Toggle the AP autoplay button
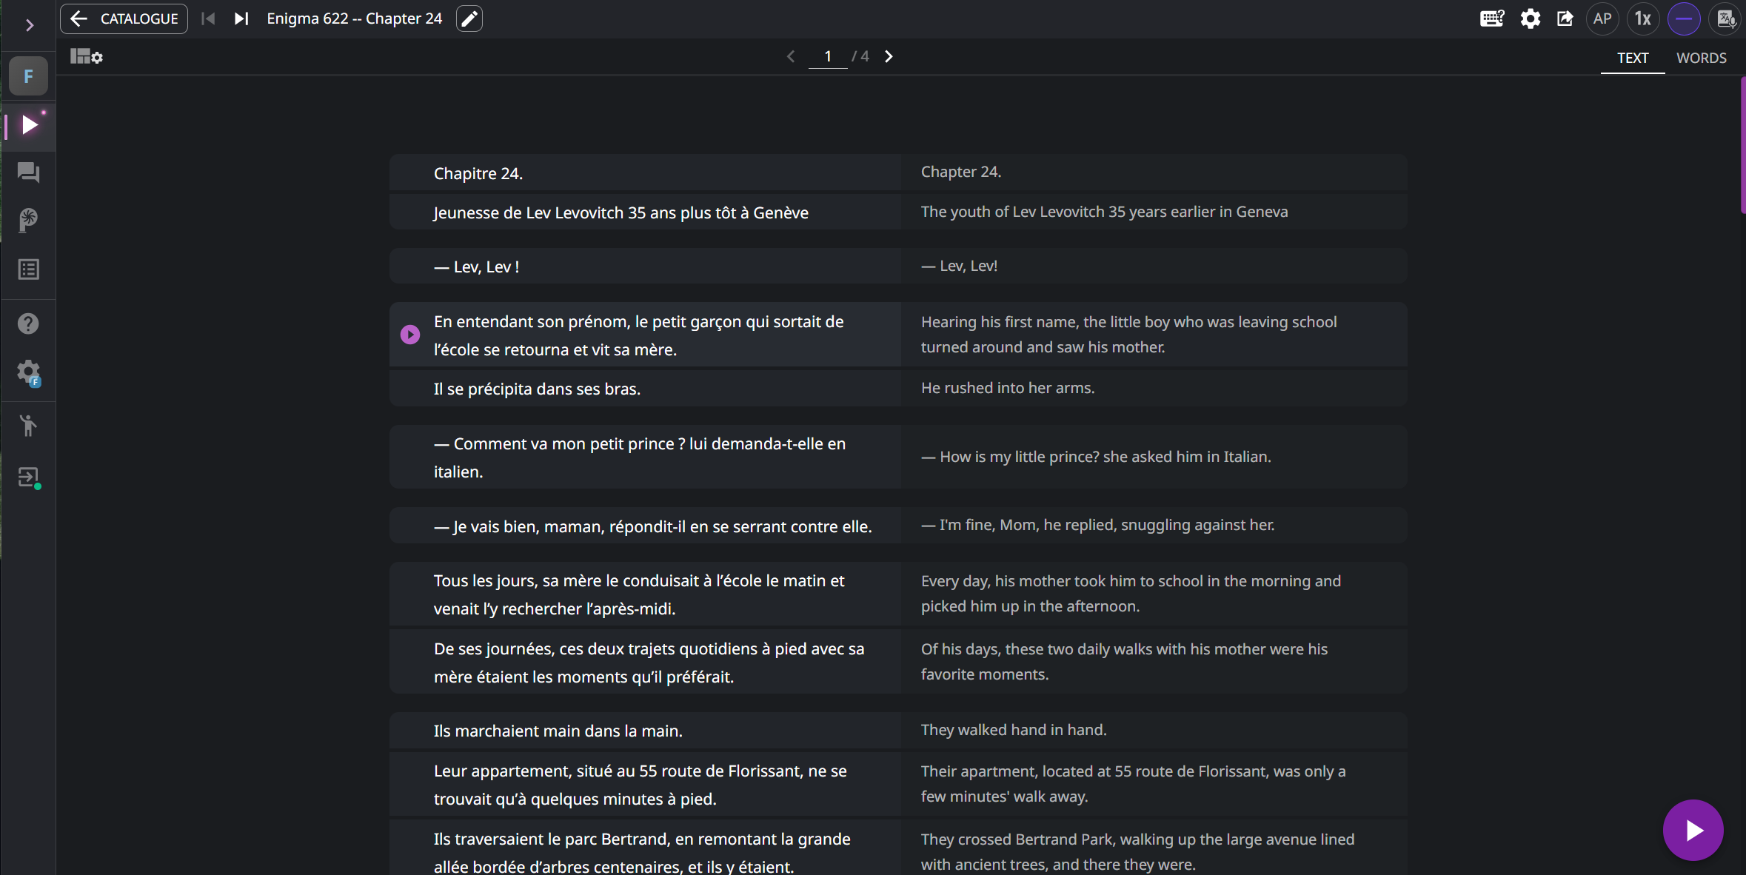 click(x=1602, y=19)
